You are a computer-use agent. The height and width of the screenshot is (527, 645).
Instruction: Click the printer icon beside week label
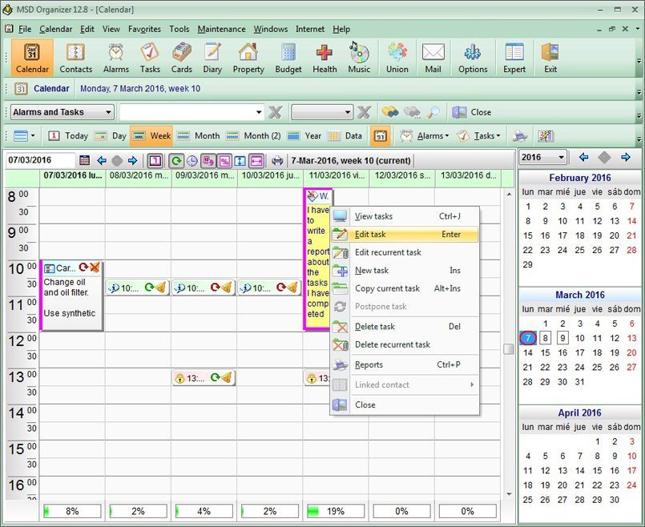[x=278, y=160]
